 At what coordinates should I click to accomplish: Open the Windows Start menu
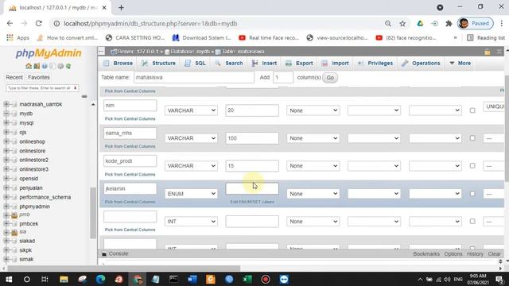coord(9,279)
